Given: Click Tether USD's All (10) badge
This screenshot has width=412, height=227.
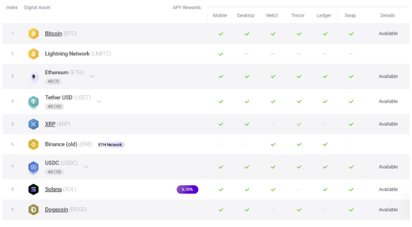Looking at the screenshot, I should pos(54,106).
